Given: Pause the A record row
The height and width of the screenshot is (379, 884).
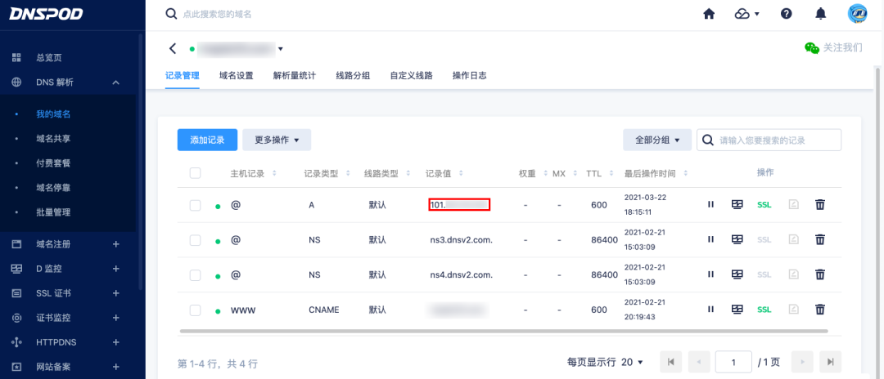Looking at the screenshot, I should pyautogui.click(x=711, y=205).
